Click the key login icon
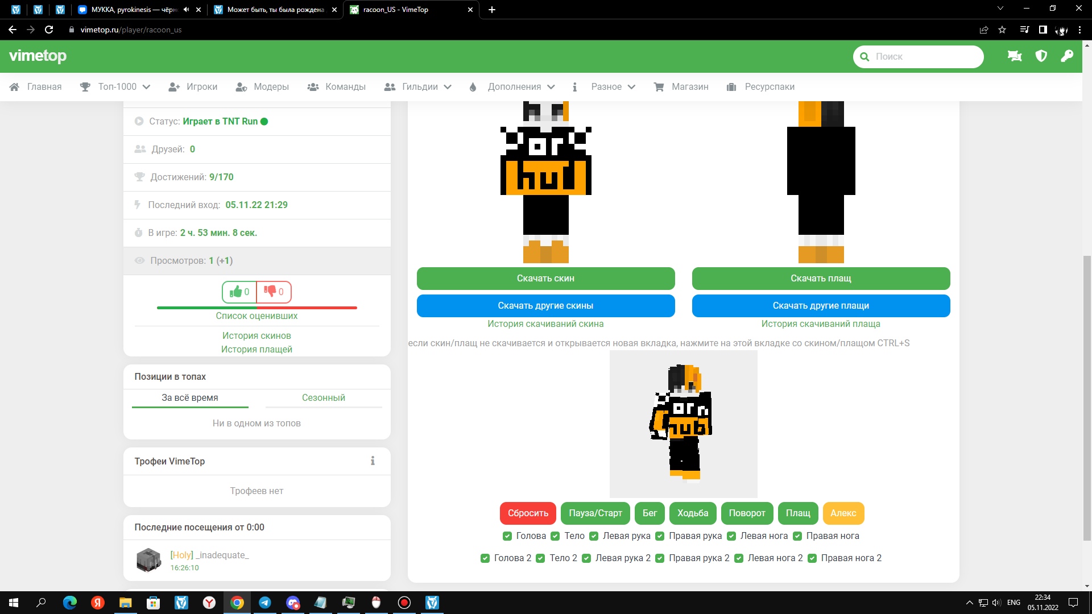 coord(1067,56)
